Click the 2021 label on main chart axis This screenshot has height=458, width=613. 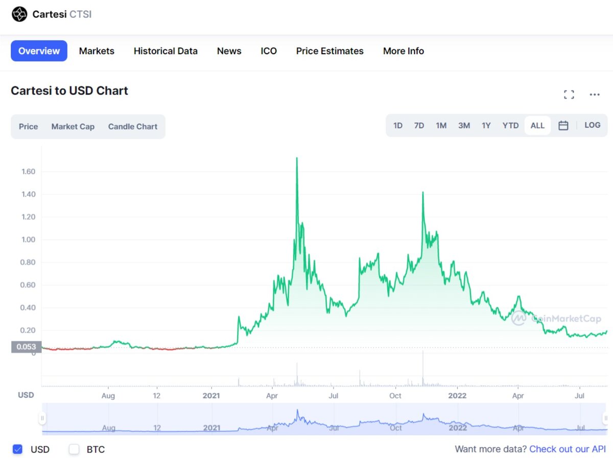click(x=211, y=395)
